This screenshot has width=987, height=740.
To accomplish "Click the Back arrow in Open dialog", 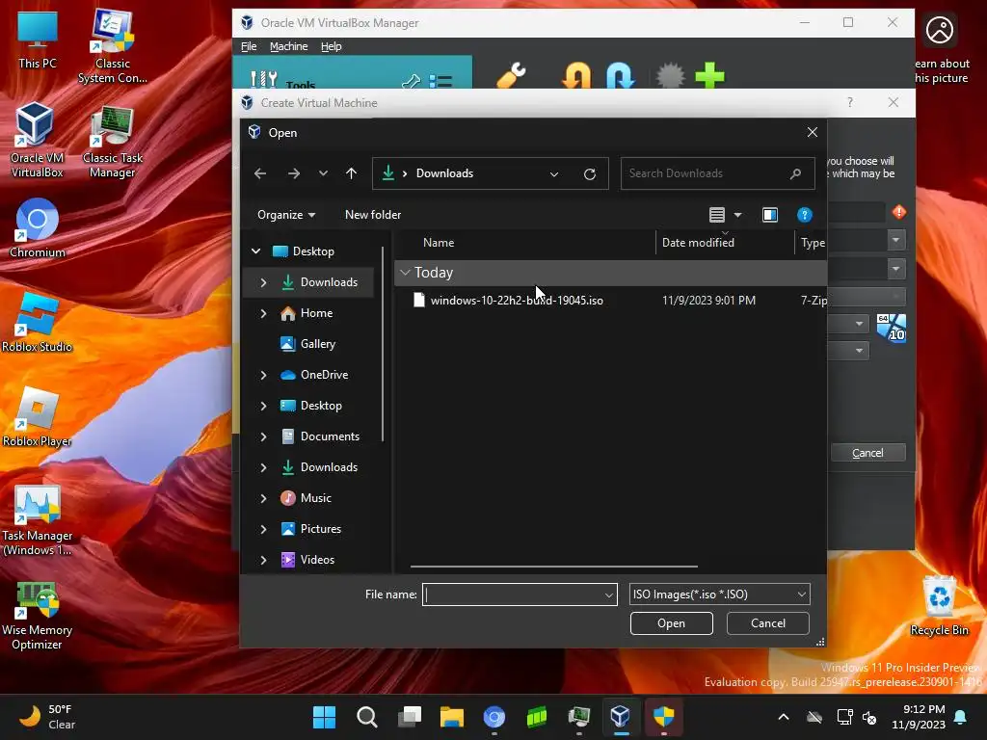I will tap(260, 173).
